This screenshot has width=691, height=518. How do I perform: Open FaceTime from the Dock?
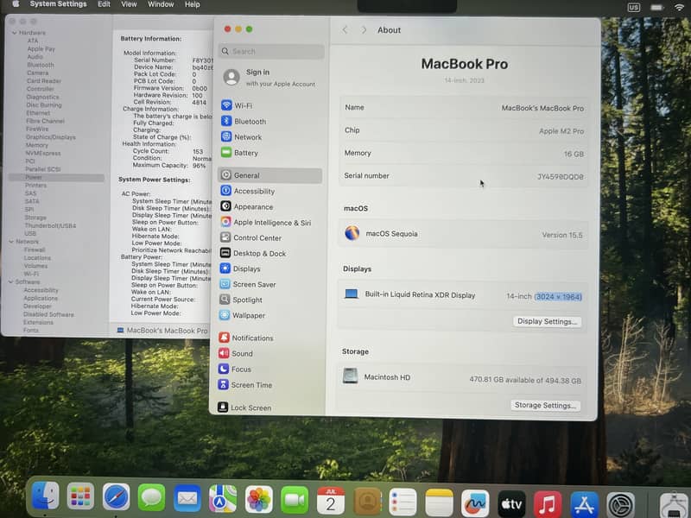tap(295, 500)
